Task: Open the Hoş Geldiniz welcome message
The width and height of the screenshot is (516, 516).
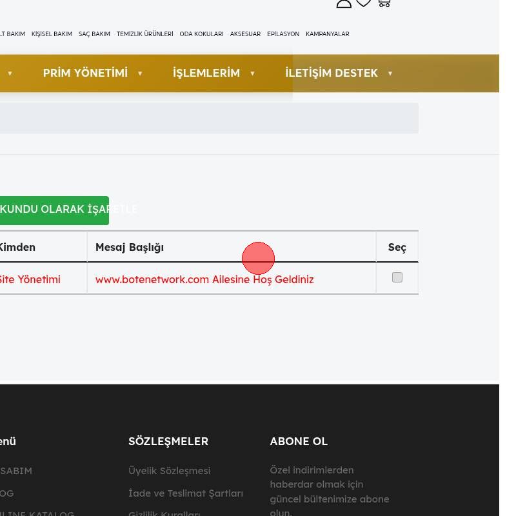Action: point(204,279)
